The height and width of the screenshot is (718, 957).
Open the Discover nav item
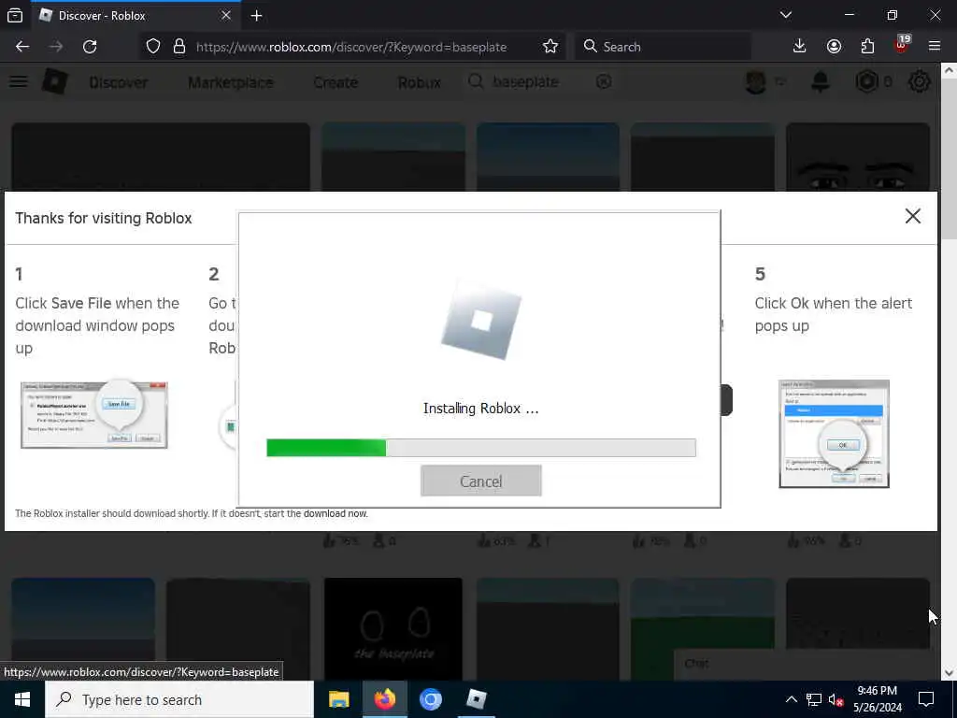click(x=119, y=82)
